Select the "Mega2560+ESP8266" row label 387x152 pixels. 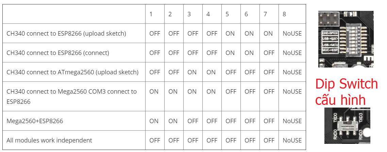tap(35, 121)
